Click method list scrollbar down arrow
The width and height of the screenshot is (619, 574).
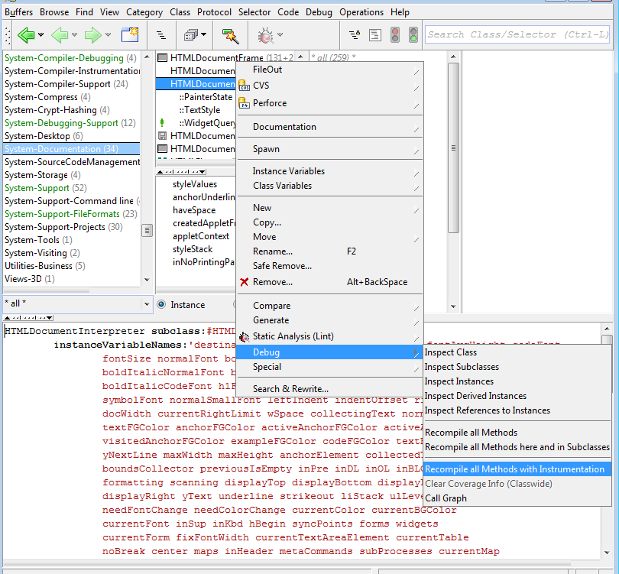453,306
